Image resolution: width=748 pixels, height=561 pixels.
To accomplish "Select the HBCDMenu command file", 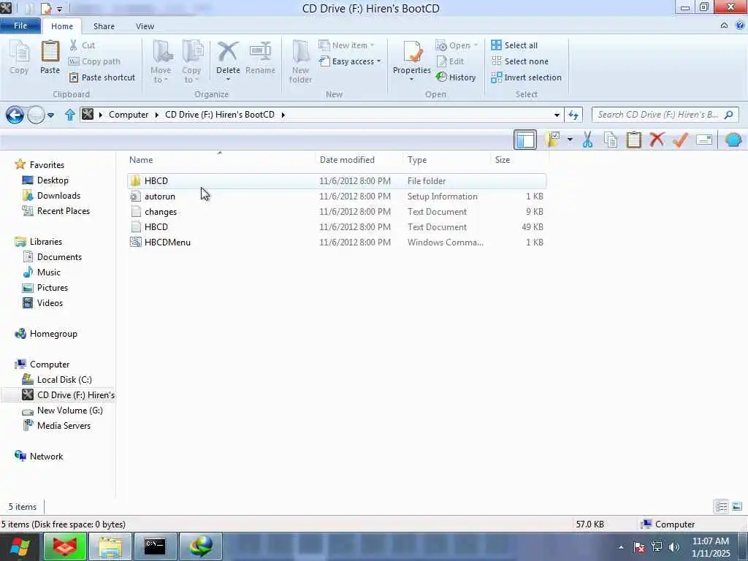I will click(x=337, y=242).
